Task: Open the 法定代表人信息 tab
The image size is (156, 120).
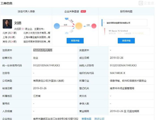Action: coord(26,11)
